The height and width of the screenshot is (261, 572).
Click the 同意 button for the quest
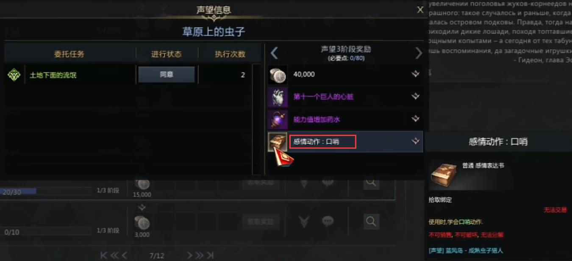167,75
